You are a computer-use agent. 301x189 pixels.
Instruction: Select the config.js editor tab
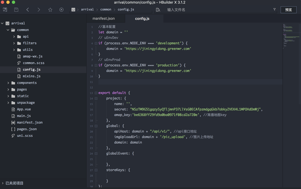pos(142,19)
